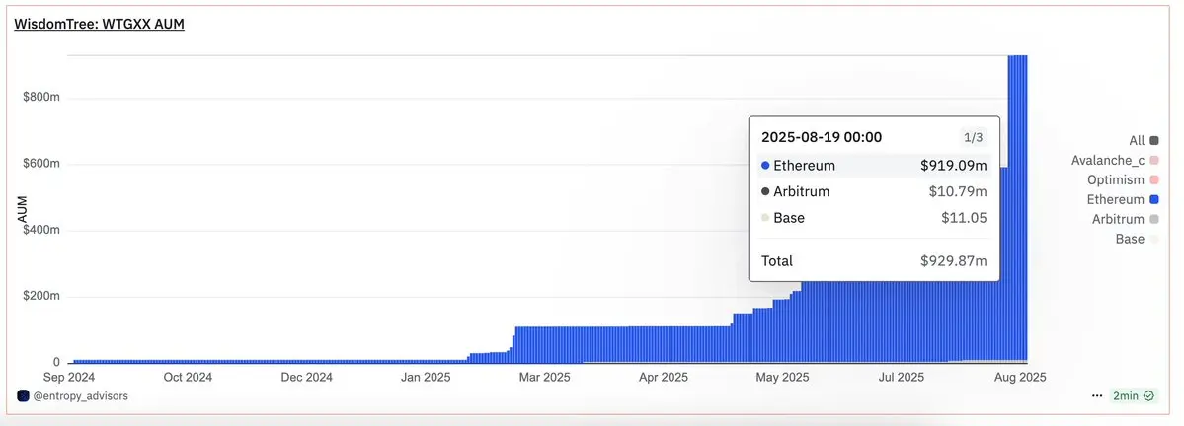The image size is (1184, 426).
Task: Click the $919.09m Ethereum value
Action: point(954,166)
